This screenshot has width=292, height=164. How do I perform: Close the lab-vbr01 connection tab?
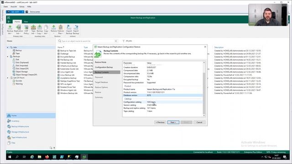click(22, 12)
